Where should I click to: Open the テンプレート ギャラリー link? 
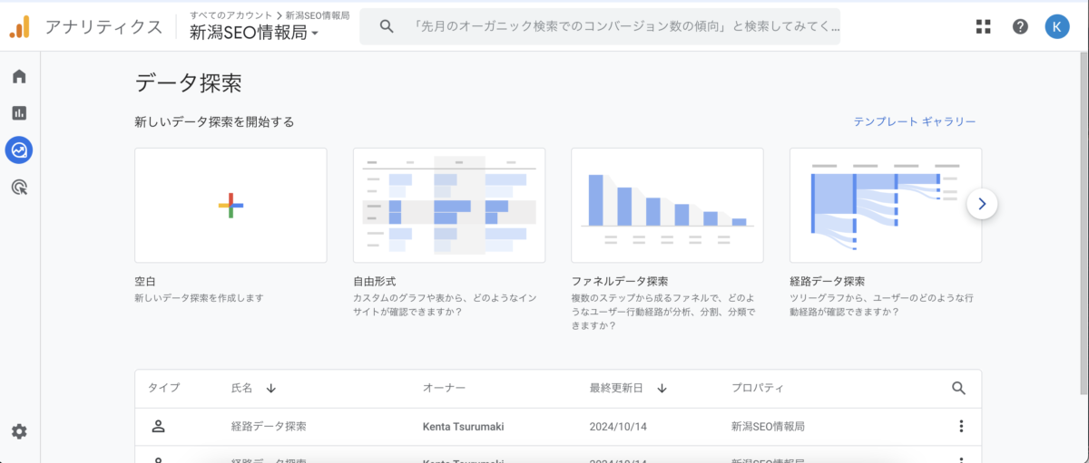click(914, 121)
